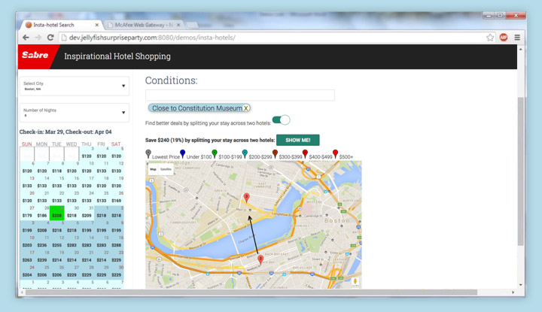The image size is (542, 312).
Task: Click the red hotel pin north of the river
Action: [x=246, y=198]
